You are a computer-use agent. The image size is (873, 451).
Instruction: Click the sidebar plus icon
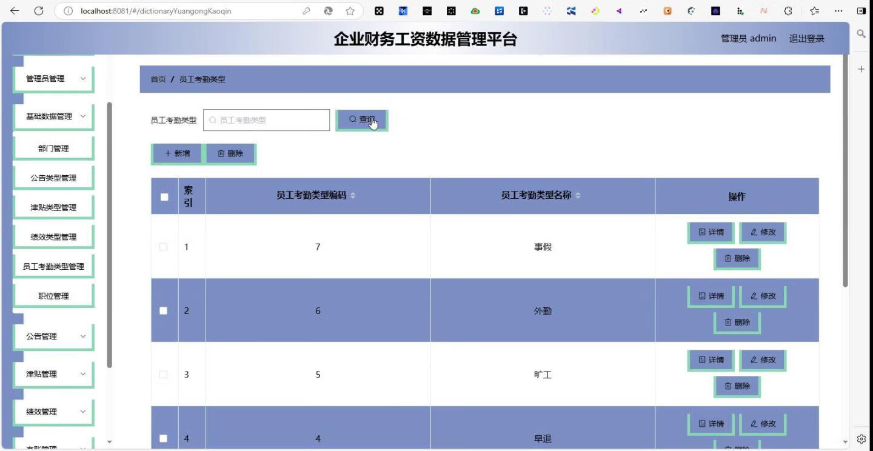click(x=861, y=69)
